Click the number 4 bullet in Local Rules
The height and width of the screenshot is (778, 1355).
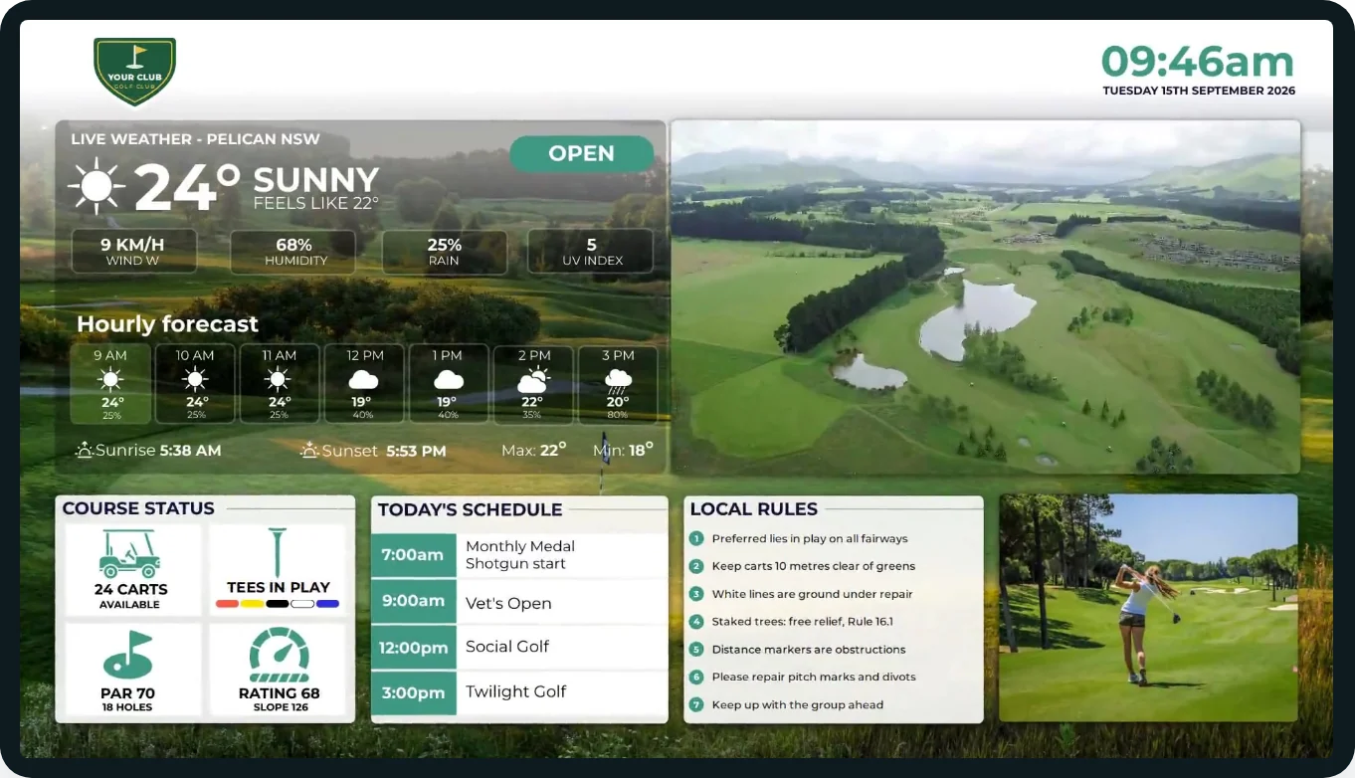[x=696, y=622]
